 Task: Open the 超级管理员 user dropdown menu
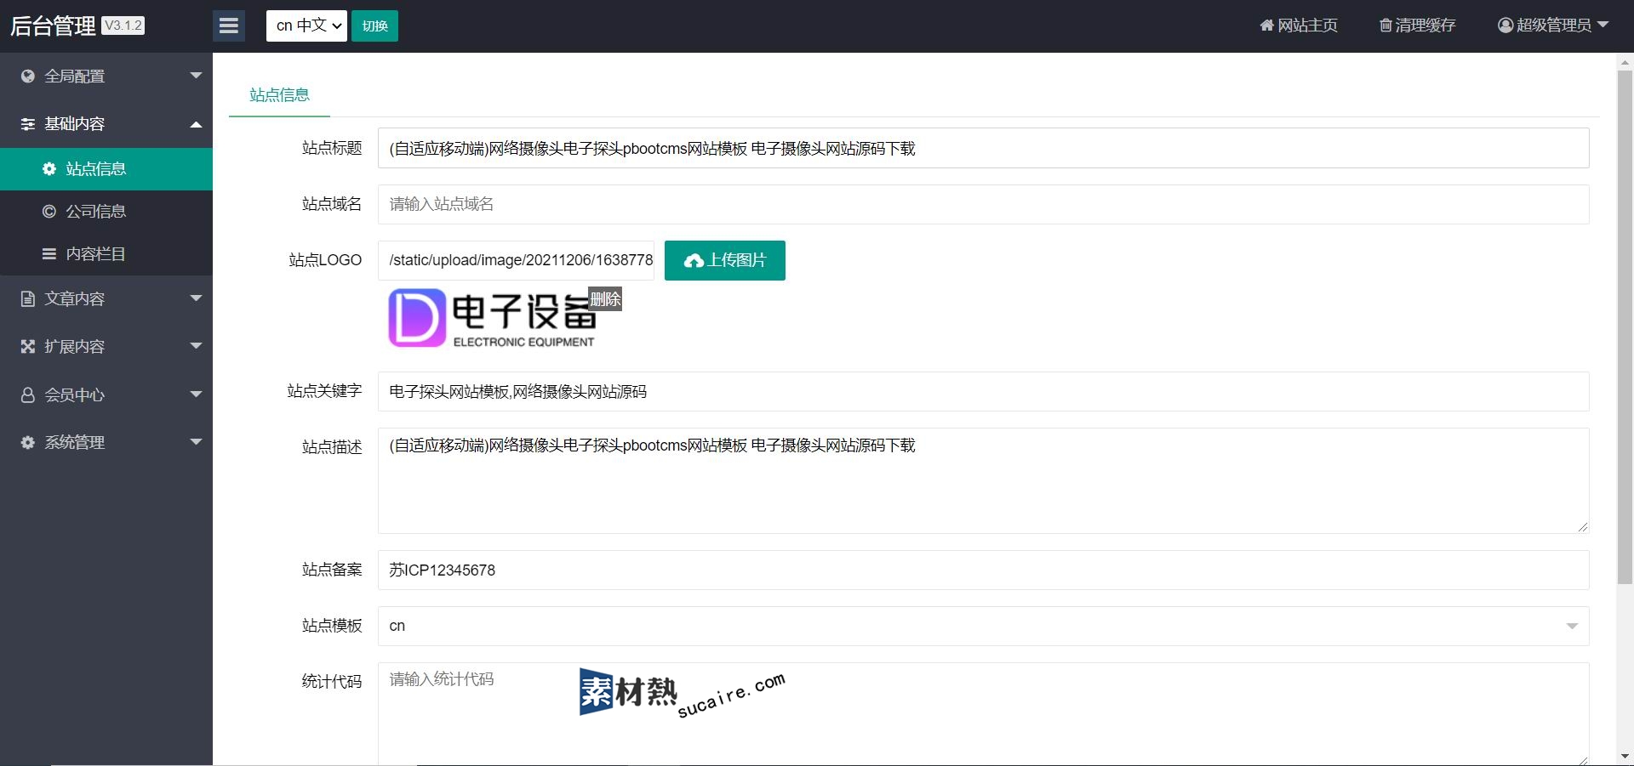coord(1553,26)
